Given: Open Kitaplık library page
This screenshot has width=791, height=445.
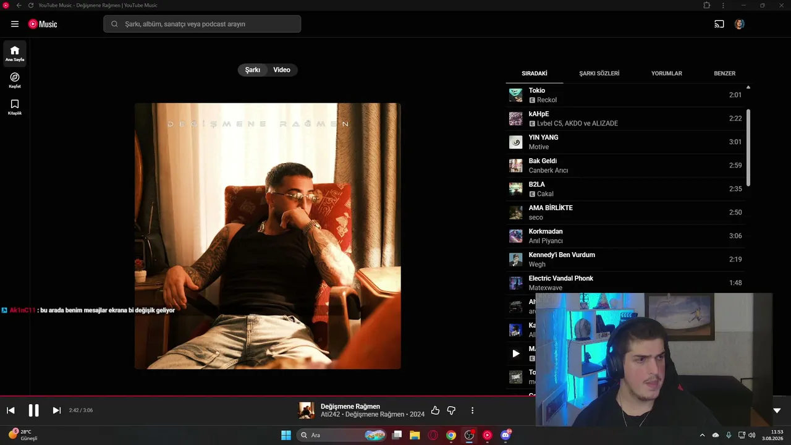Looking at the screenshot, I should pos(15,107).
